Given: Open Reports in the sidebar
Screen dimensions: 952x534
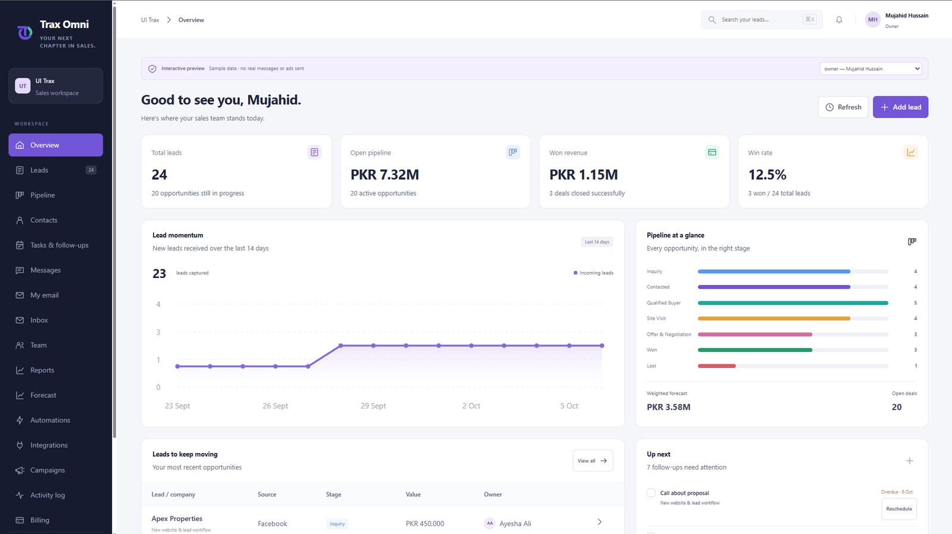Looking at the screenshot, I should click(56, 370).
